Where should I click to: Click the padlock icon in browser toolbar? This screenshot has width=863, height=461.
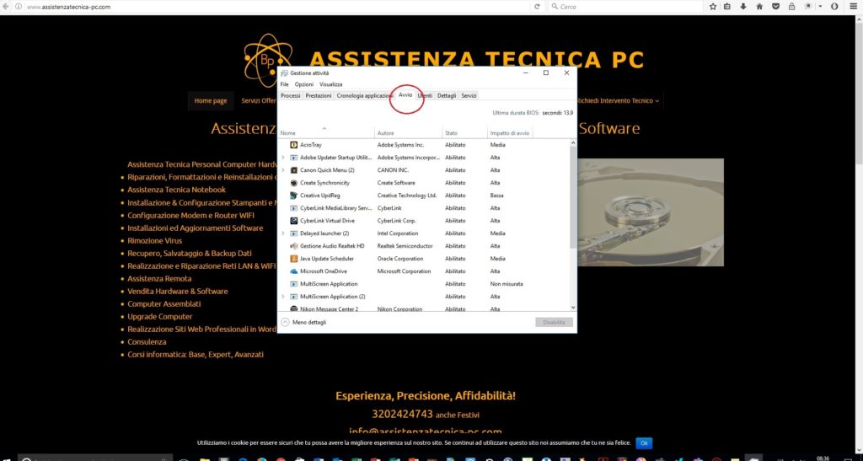tap(791, 7)
